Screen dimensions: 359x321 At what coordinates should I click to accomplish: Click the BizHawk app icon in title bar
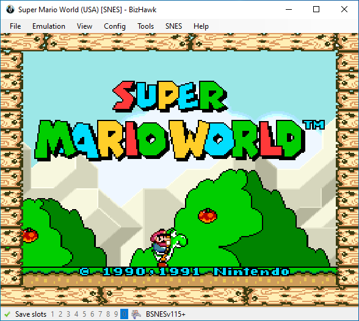coord(10,10)
